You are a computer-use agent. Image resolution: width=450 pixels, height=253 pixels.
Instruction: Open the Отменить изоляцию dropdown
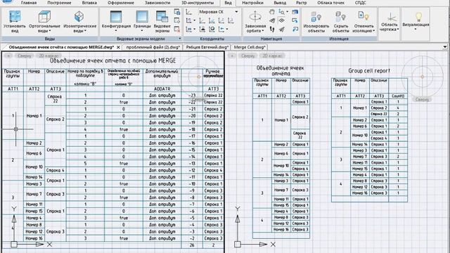click(x=364, y=22)
